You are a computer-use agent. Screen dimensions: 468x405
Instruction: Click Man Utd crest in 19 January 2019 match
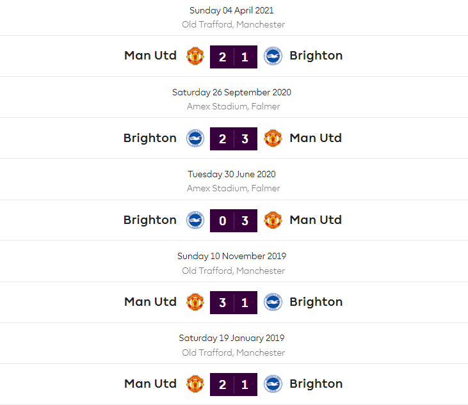195,384
